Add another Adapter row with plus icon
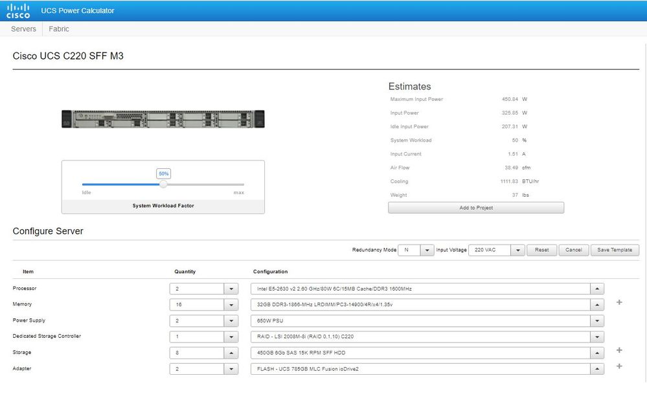 click(619, 366)
